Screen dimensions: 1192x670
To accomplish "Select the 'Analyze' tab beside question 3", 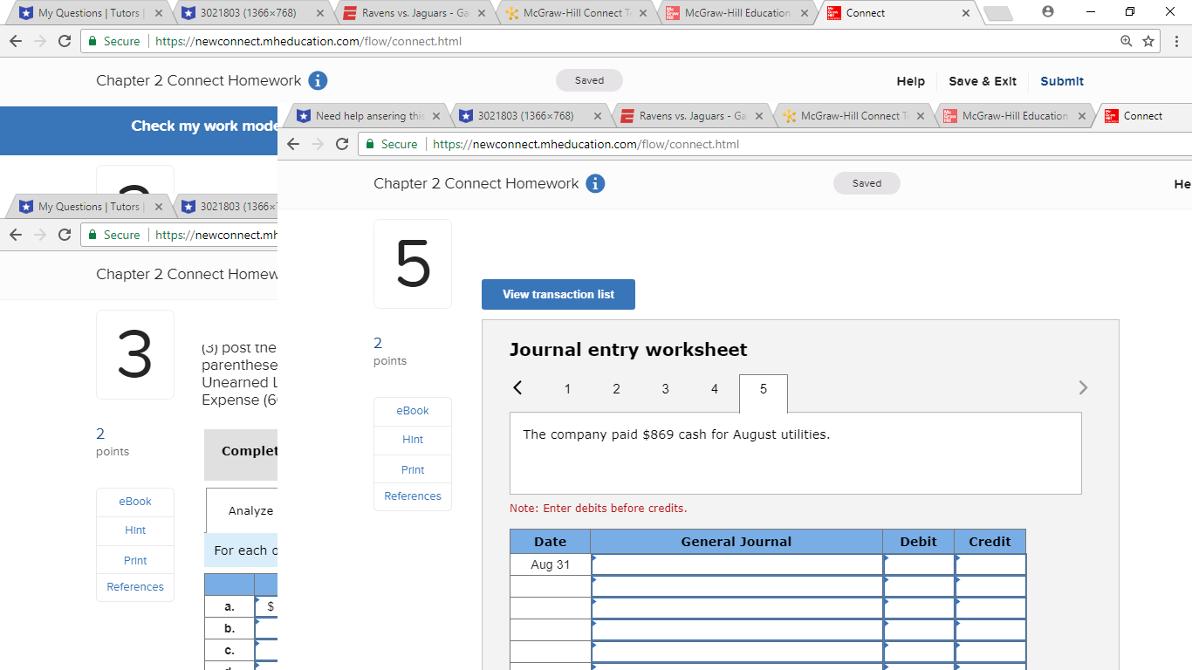I will click(242, 511).
